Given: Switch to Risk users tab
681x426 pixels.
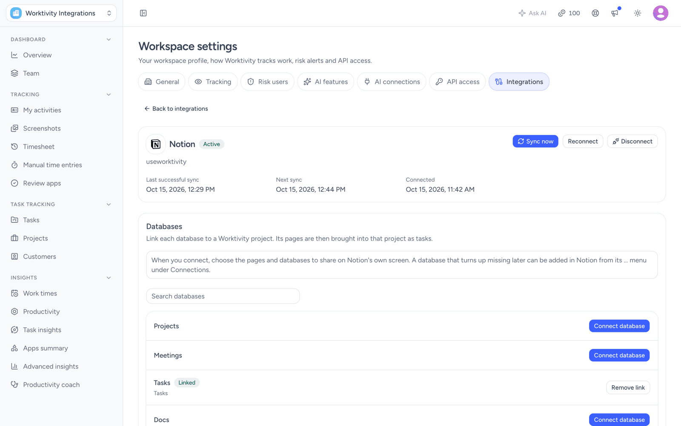Looking at the screenshot, I should (268, 82).
